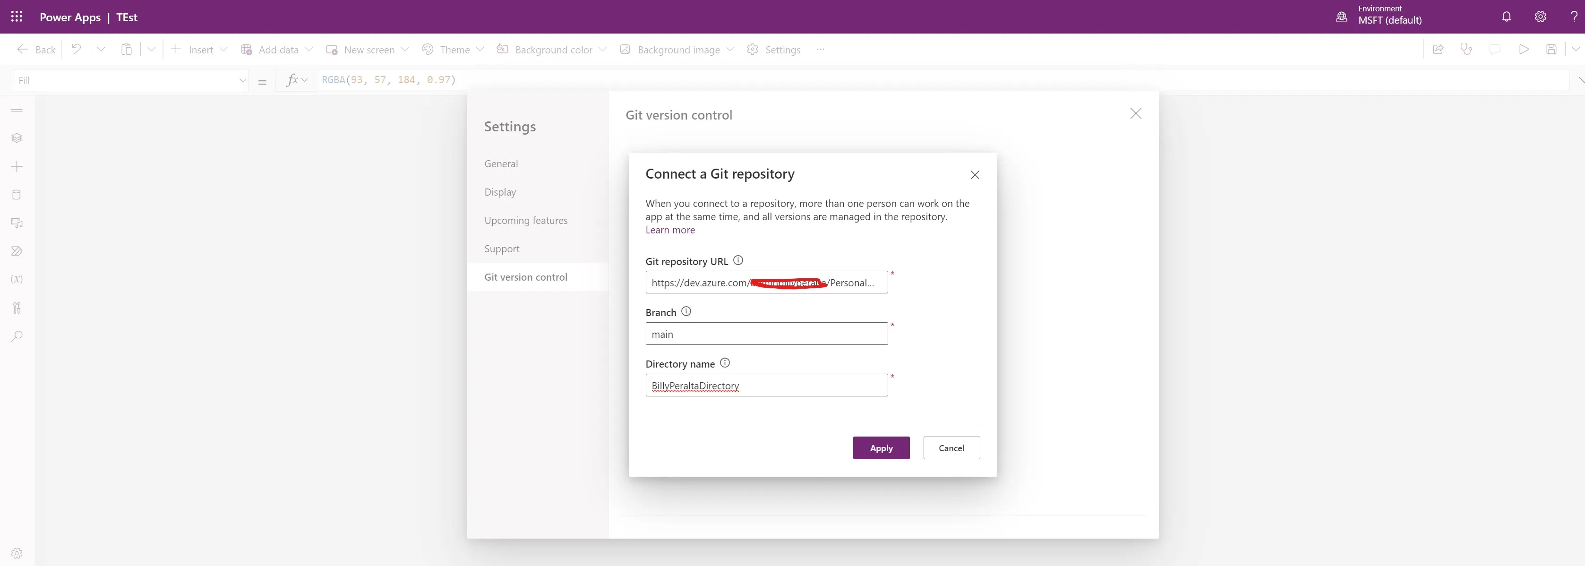Image resolution: width=1585 pixels, height=566 pixels.
Task: Click the Learn more link
Action: point(670,230)
